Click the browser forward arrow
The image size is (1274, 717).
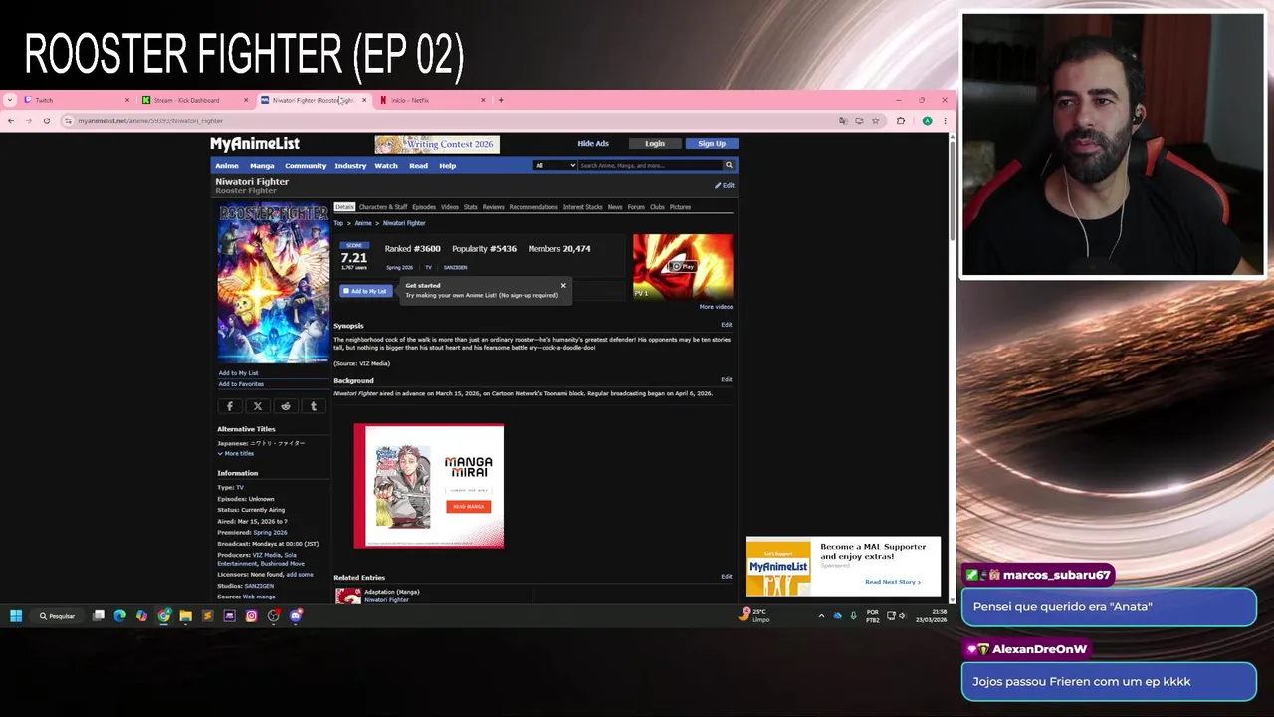[29, 120]
